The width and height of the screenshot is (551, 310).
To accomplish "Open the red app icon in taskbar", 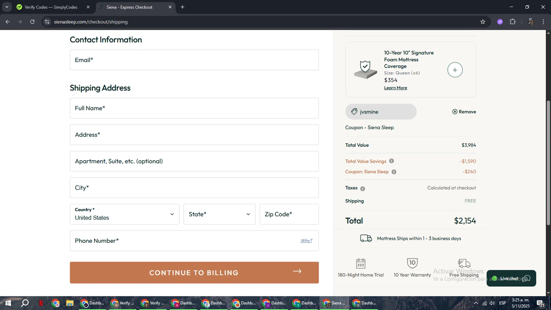I will point(41,303).
